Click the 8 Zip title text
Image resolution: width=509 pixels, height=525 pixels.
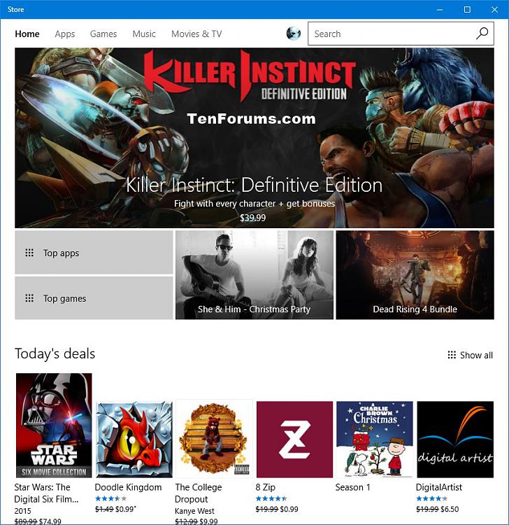click(266, 487)
